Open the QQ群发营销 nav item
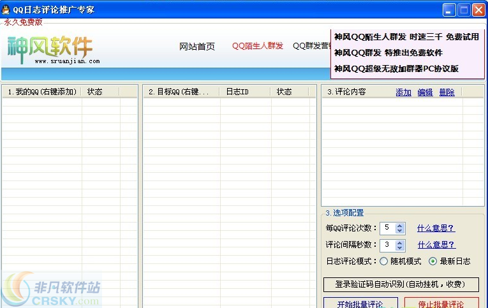Screen dimensions: 488x308 click(x=311, y=46)
